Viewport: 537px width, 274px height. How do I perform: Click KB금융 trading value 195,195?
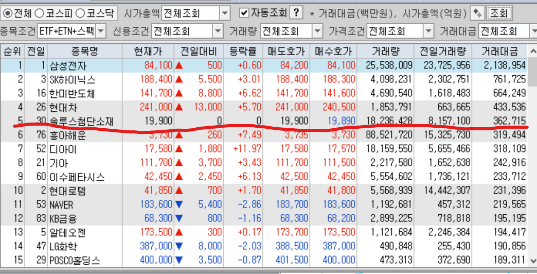point(510,218)
